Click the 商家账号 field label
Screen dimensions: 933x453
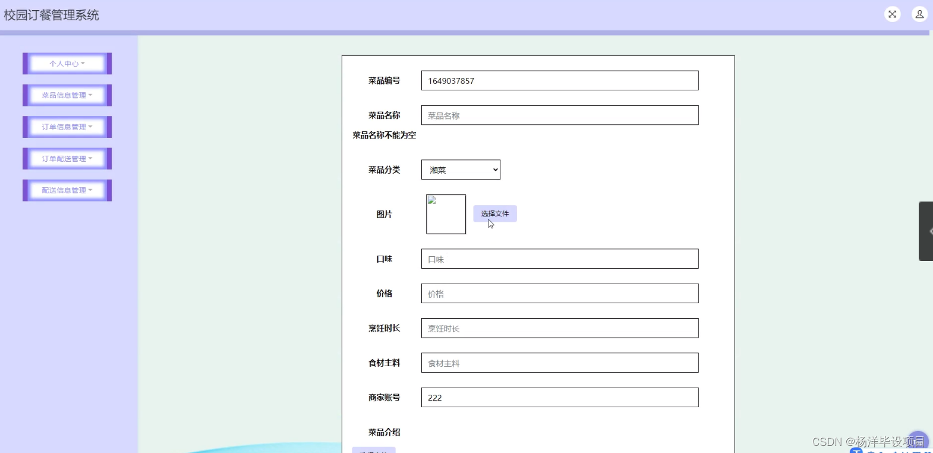click(x=384, y=397)
